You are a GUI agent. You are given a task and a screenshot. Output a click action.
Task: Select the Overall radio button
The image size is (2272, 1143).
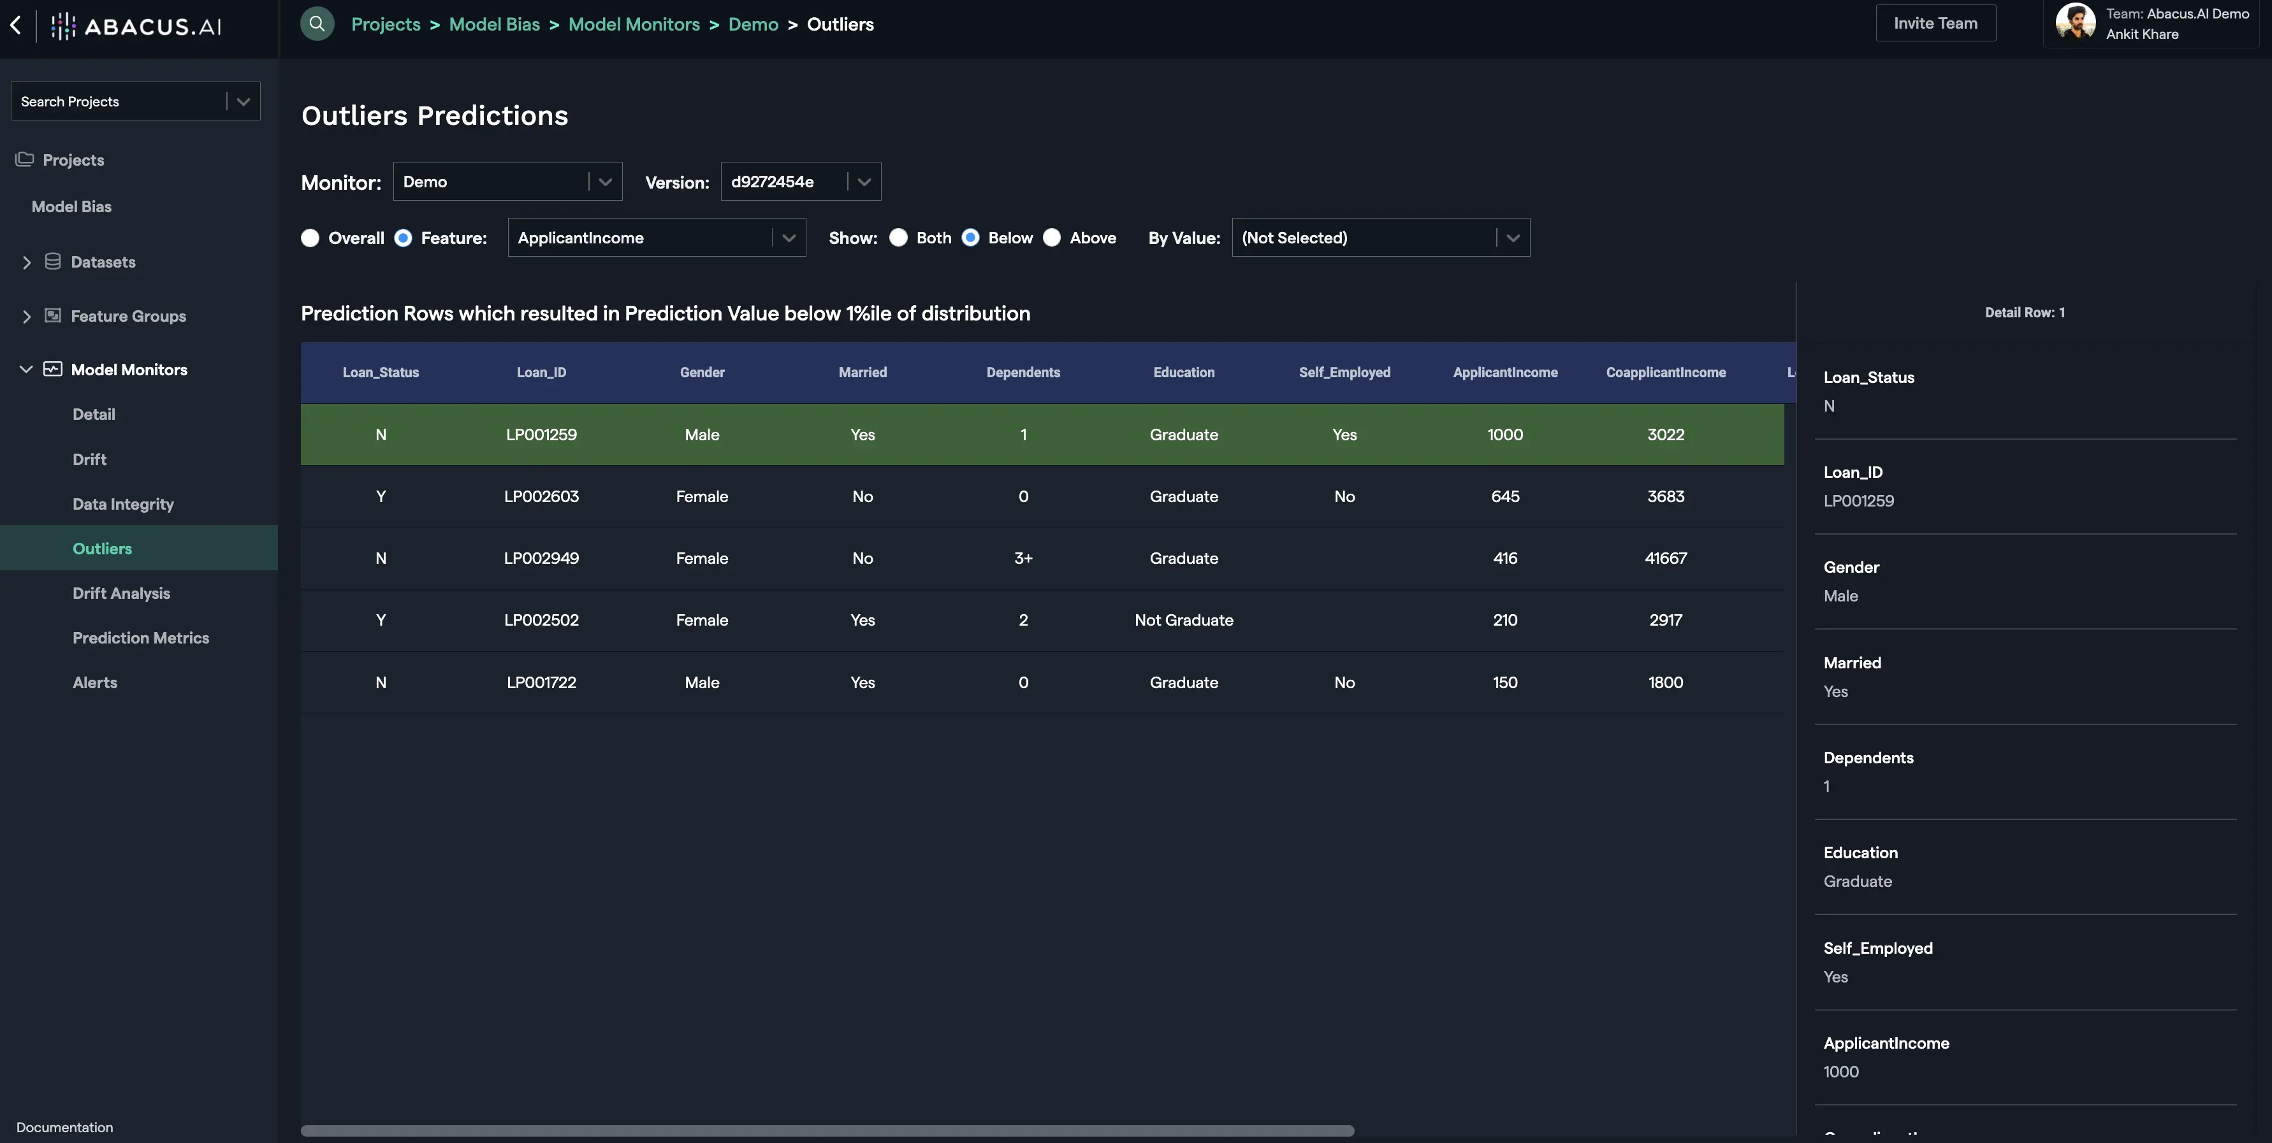310,238
